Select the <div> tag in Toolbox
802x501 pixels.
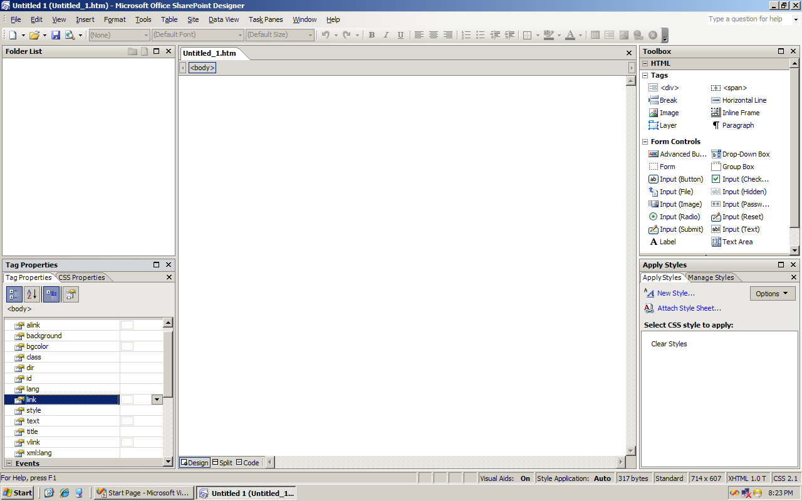tap(664, 88)
